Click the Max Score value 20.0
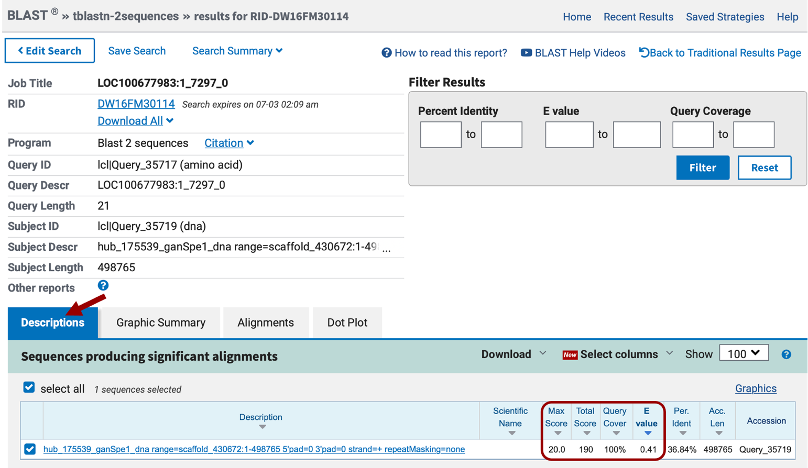The image size is (808, 468). (x=556, y=449)
